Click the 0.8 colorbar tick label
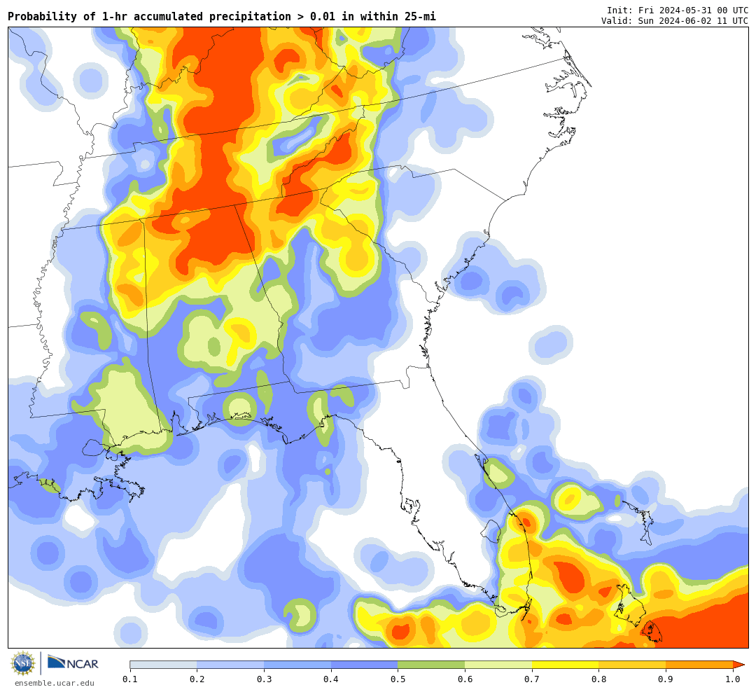 coord(599,679)
